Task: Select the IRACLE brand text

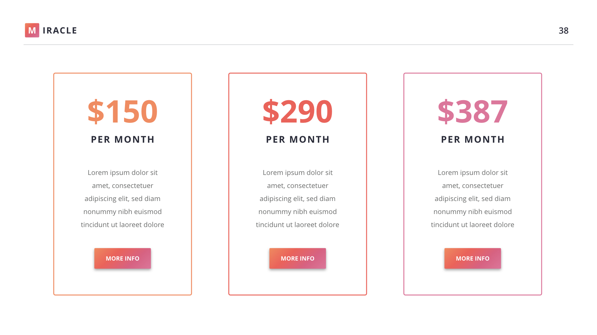Action: click(x=60, y=31)
